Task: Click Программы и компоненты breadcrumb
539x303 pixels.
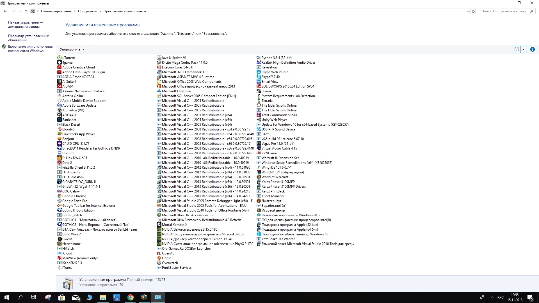Action: coord(125,11)
